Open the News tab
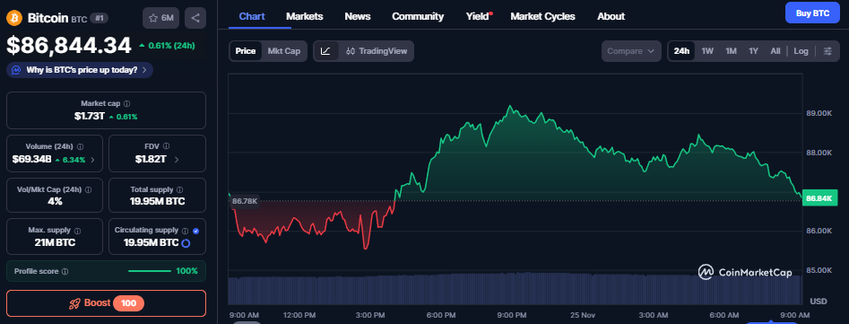The height and width of the screenshot is (324, 849). 358,16
